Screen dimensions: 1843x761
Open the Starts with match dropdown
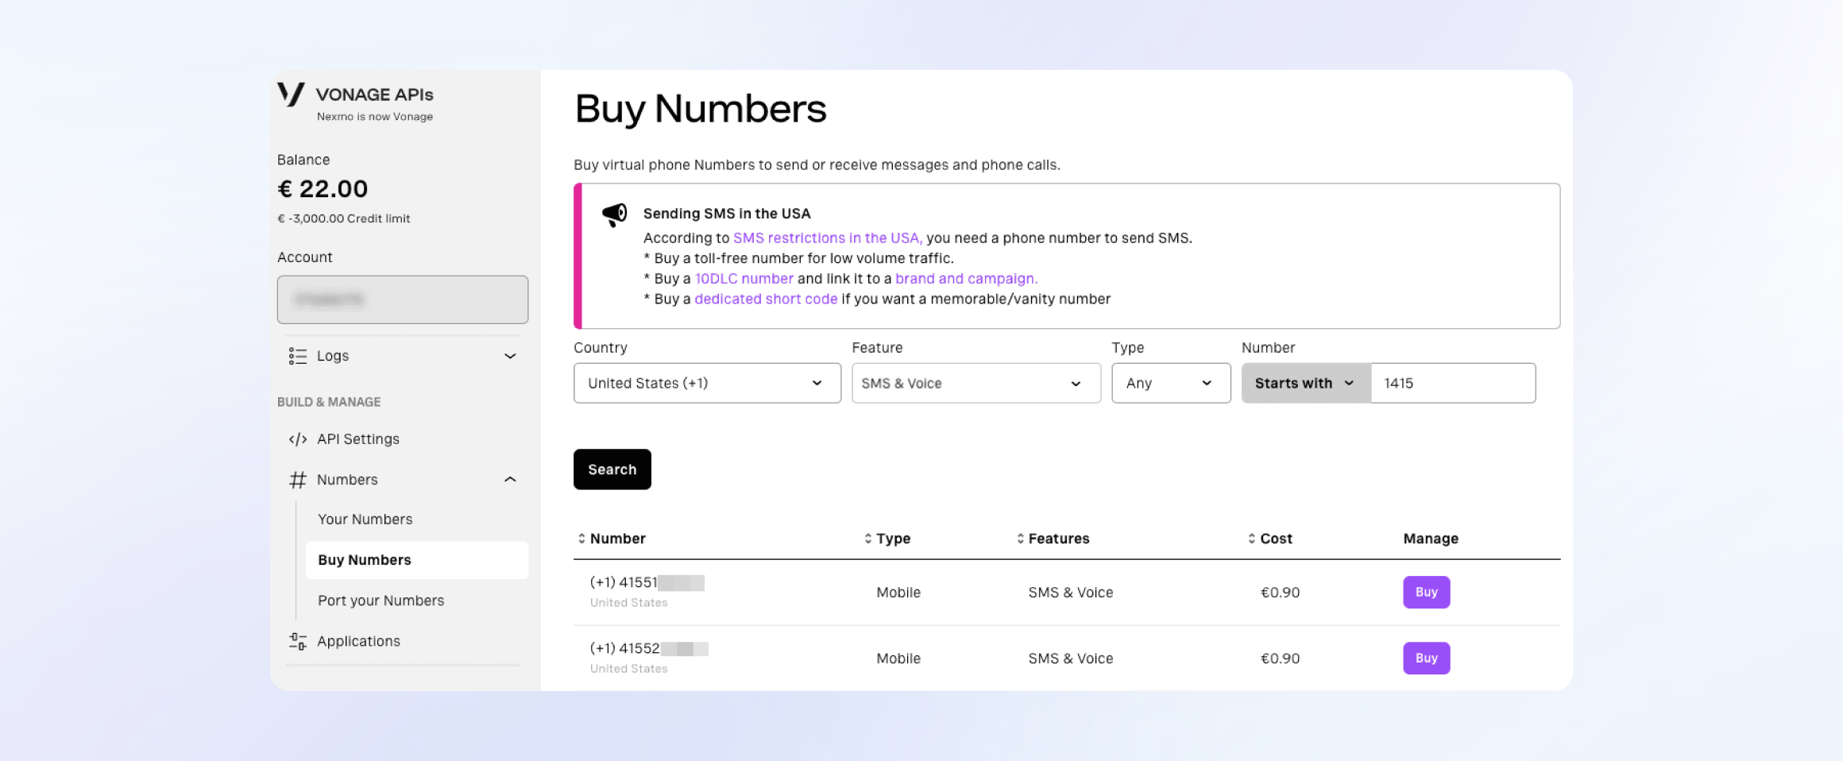[1305, 383]
